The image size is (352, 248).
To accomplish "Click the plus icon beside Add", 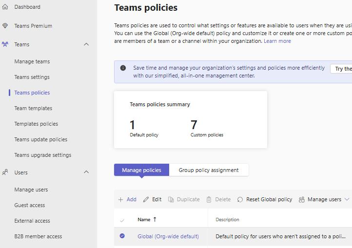I will click(x=120, y=200).
